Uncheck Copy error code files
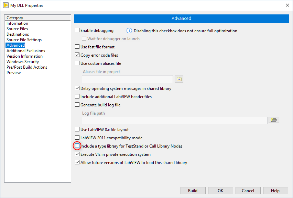Screen dimensions: 293x198 (77, 55)
